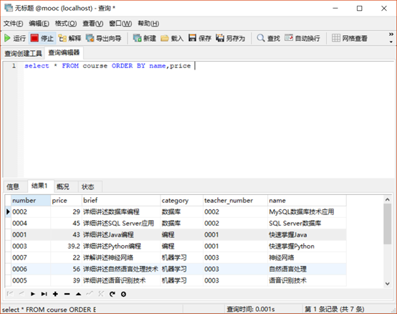Screen dimensions: 397x314
Task: Switch to the 查询创建工具 tab
Action: click(x=23, y=54)
